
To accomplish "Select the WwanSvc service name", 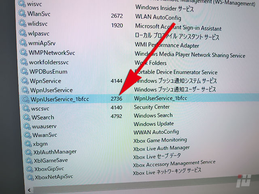I will point(45,135).
